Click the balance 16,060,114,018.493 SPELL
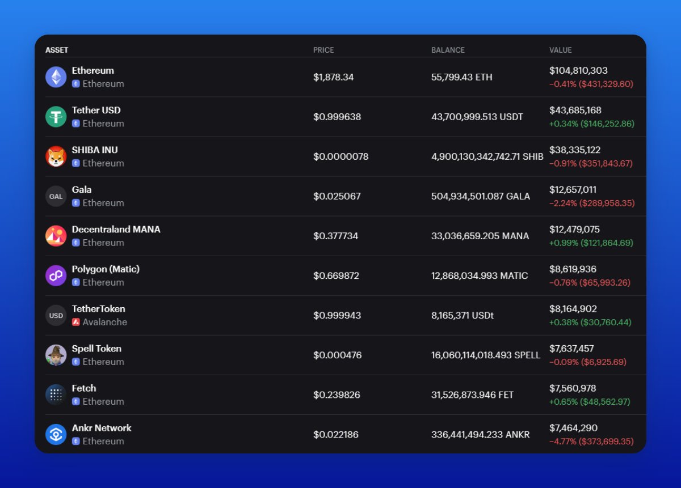Screen dimensions: 681x488 pyautogui.click(x=486, y=355)
